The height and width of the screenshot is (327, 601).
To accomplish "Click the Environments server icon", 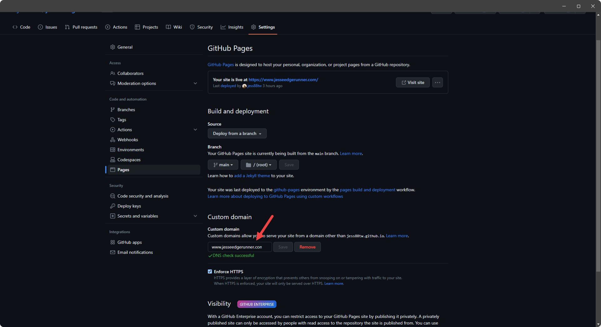I will (x=113, y=150).
